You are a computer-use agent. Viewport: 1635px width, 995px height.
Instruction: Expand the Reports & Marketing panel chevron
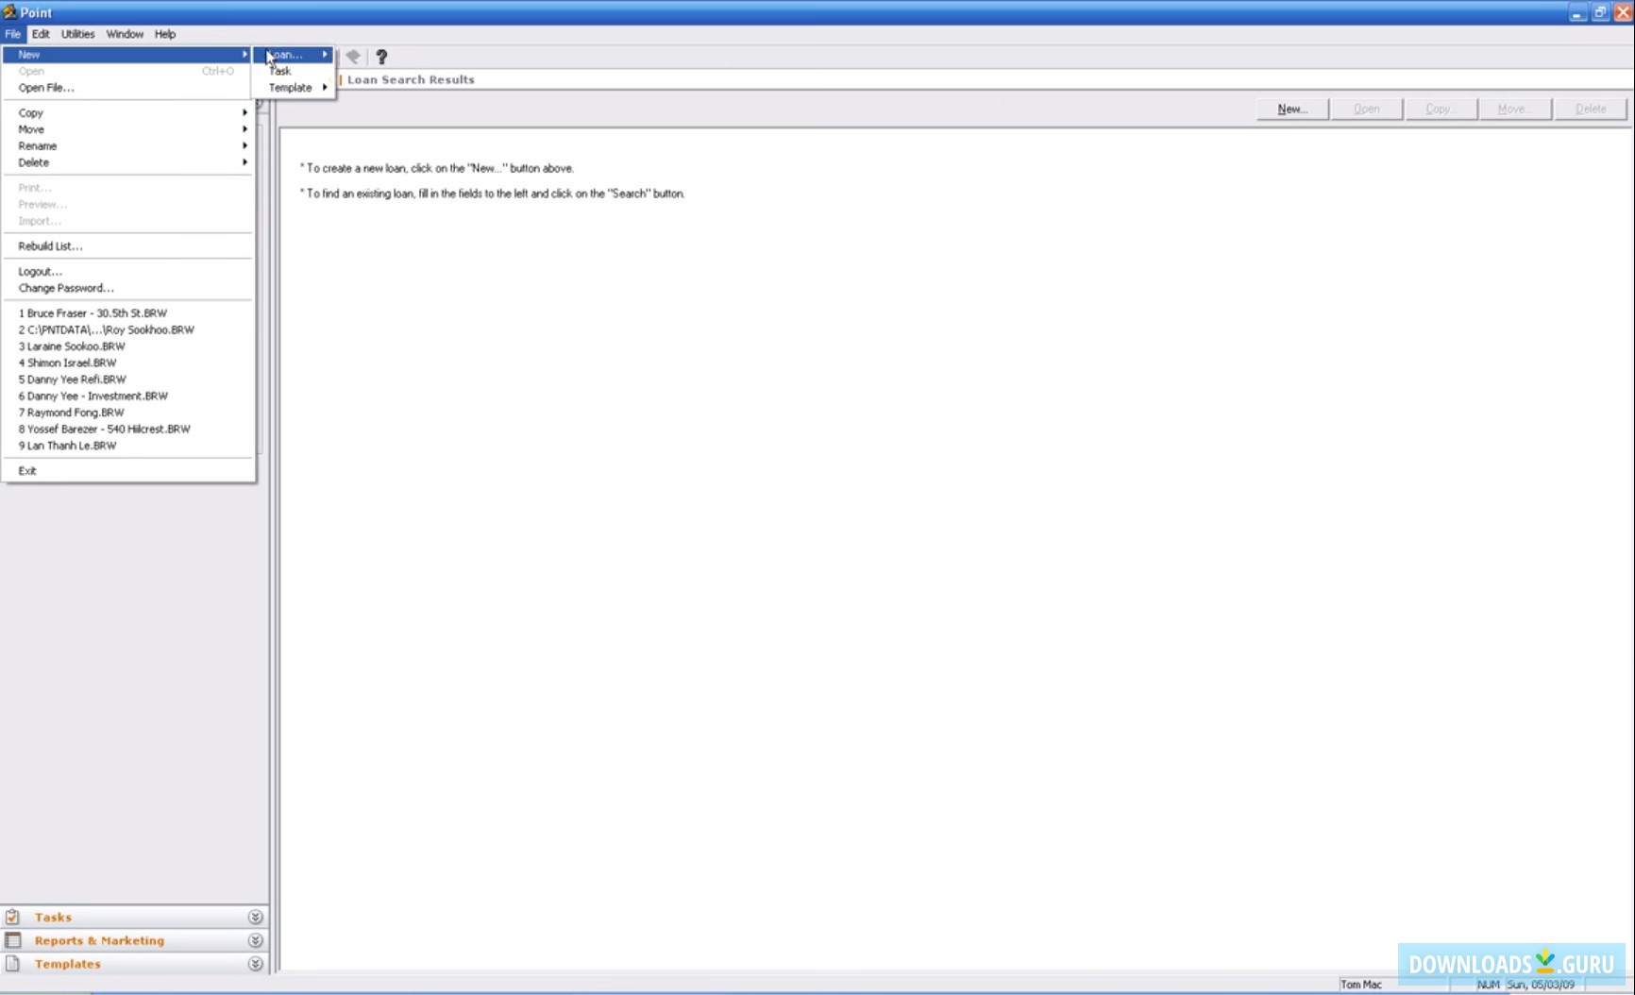tap(255, 940)
